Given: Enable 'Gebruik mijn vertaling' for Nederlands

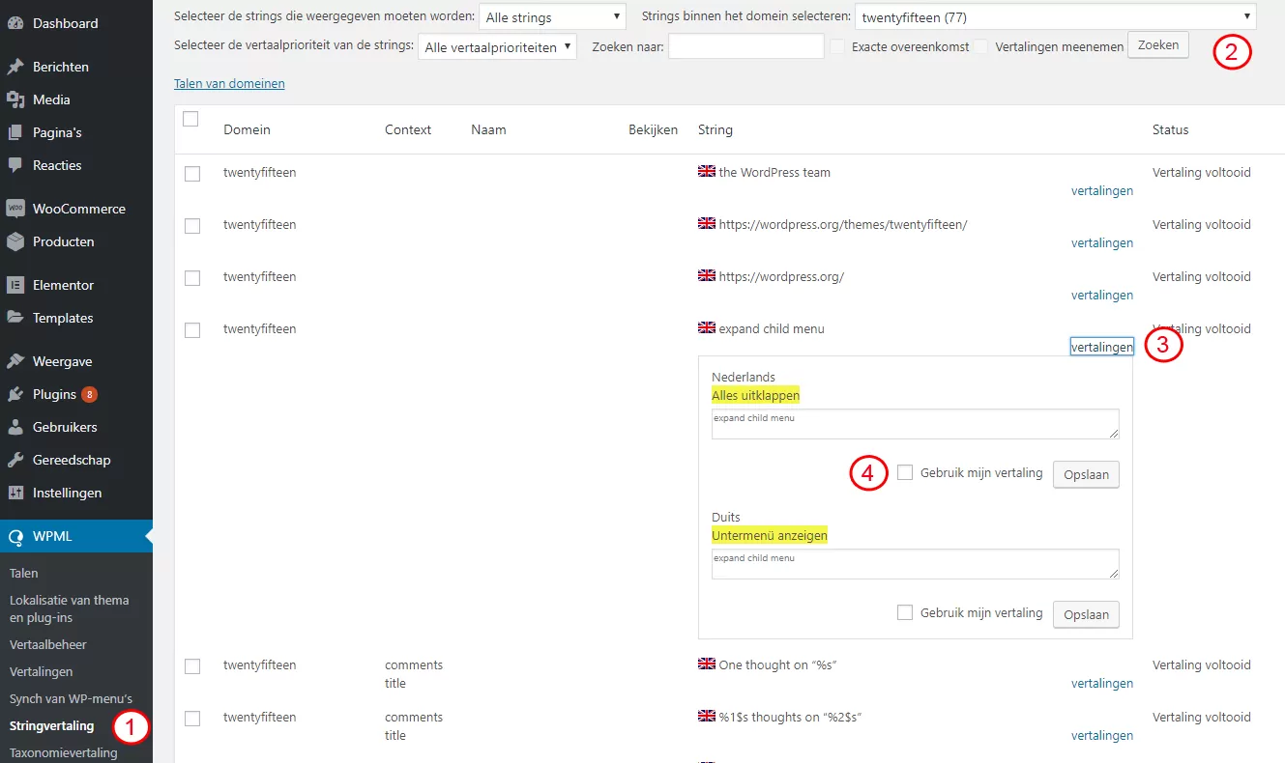Looking at the screenshot, I should (905, 472).
